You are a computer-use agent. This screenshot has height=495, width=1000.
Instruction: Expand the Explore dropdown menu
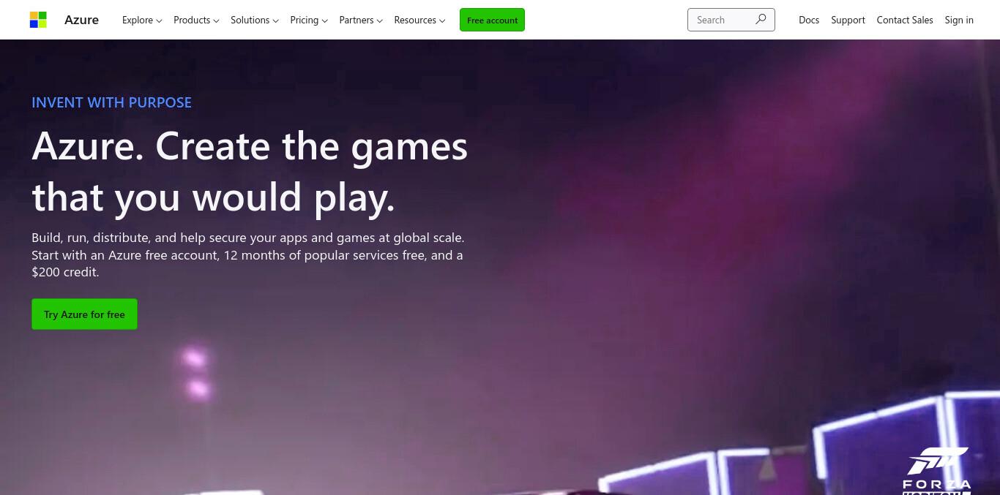pyautogui.click(x=142, y=20)
